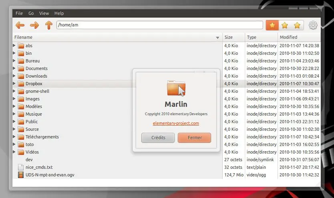Open the settings gear menu
The height and width of the screenshot is (198, 334).
(x=313, y=25)
